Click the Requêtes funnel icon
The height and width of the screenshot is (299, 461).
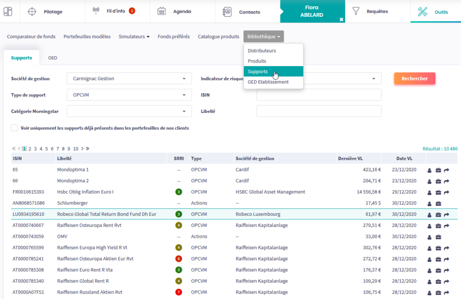[356, 11]
